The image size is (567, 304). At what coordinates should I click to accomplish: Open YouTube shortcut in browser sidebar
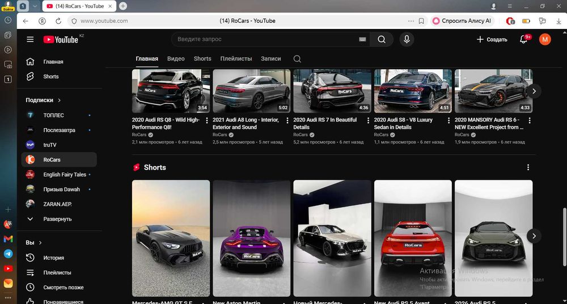(x=9, y=268)
